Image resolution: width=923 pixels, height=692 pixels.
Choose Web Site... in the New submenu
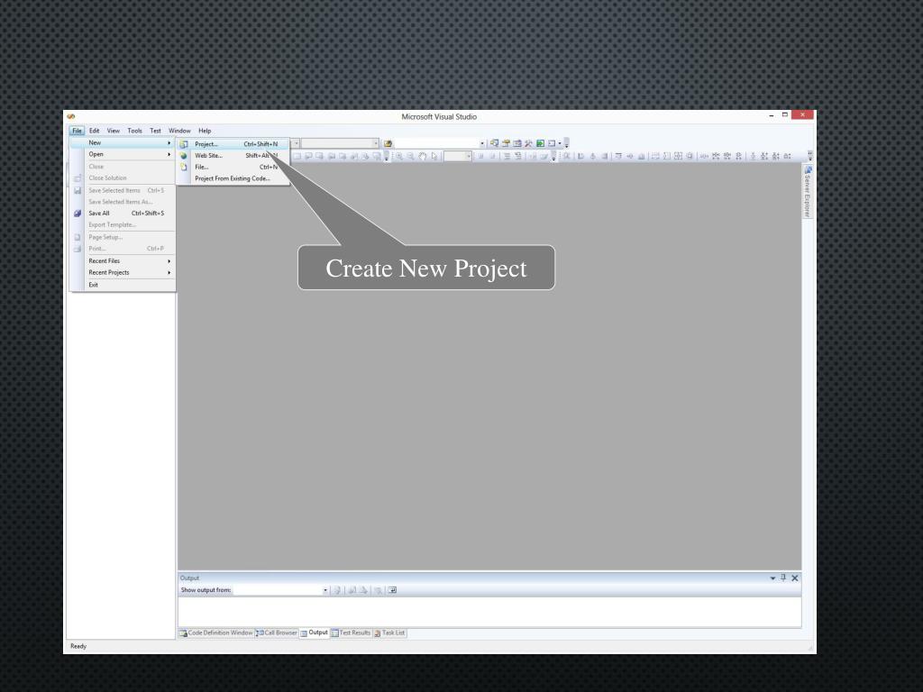point(233,156)
